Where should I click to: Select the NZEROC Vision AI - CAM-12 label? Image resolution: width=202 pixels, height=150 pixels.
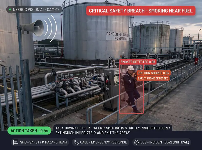pos(34,10)
